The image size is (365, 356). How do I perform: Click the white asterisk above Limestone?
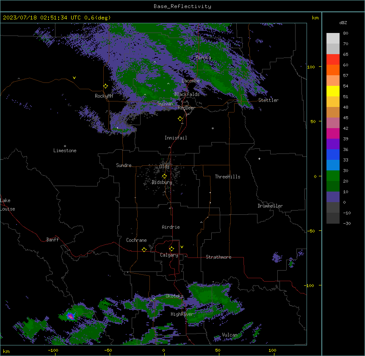coord(65,146)
